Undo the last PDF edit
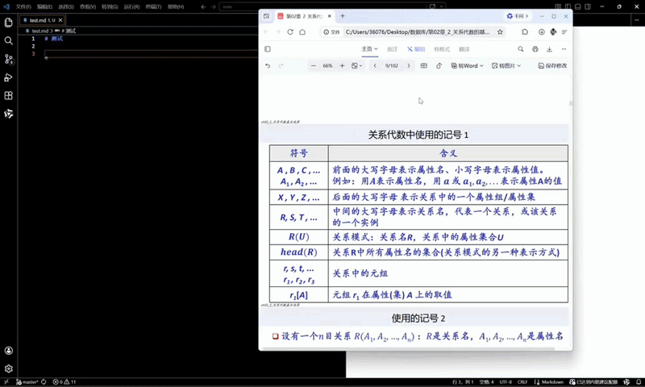The image size is (645, 387). [x=268, y=66]
